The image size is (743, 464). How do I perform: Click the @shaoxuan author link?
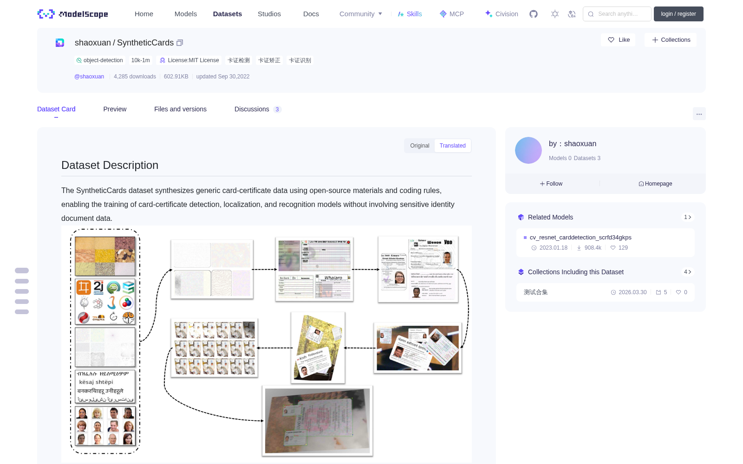pos(89,77)
